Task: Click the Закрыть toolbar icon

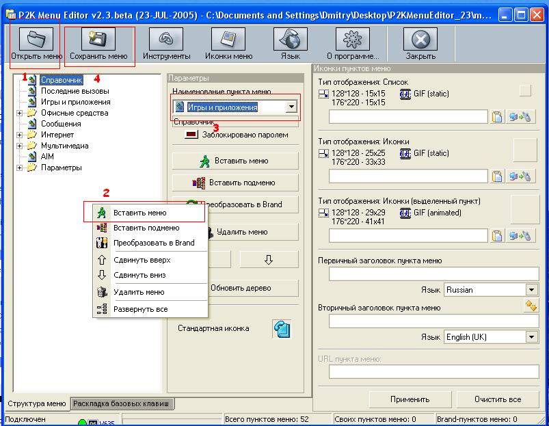Action: click(x=420, y=39)
